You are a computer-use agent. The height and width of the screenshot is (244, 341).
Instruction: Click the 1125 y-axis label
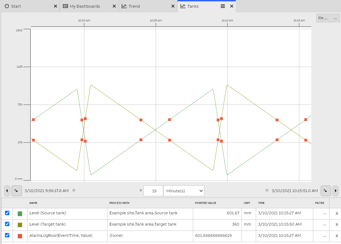[19, 67]
